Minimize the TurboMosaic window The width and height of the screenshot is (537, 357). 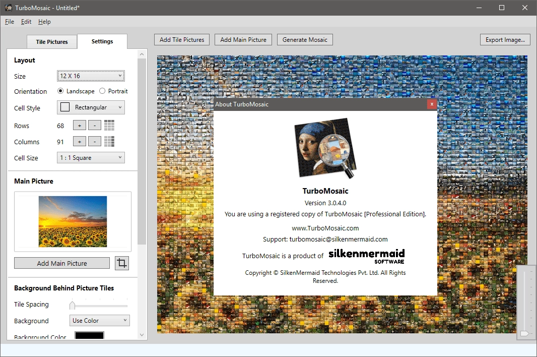(479, 8)
